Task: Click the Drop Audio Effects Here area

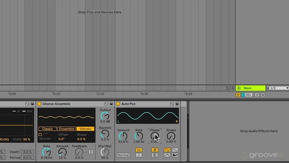Action: (x=259, y=131)
